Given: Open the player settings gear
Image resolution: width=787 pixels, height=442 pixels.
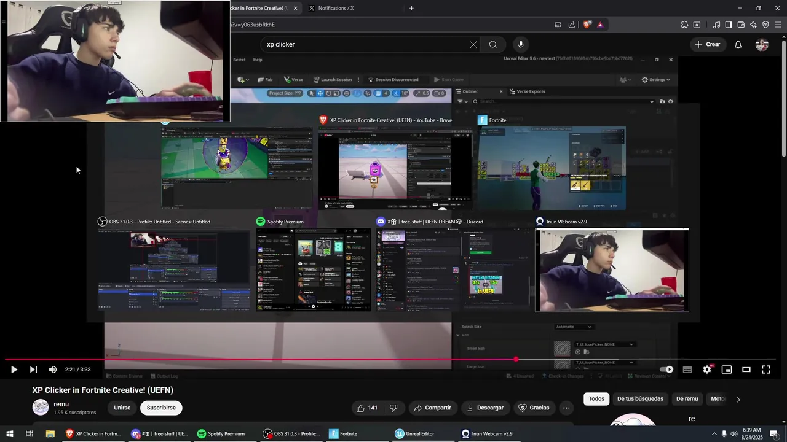Looking at the screenshot, I should [707, 370].
